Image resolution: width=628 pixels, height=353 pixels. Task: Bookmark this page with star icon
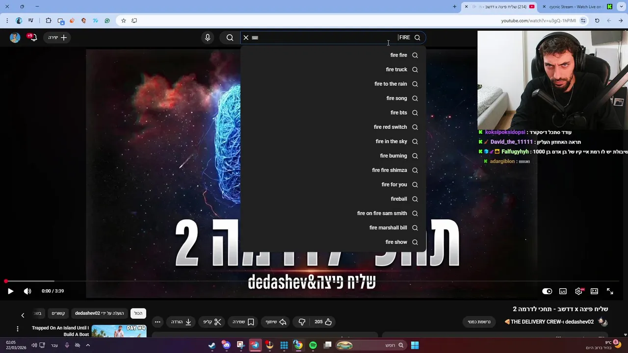click(124, 21)
